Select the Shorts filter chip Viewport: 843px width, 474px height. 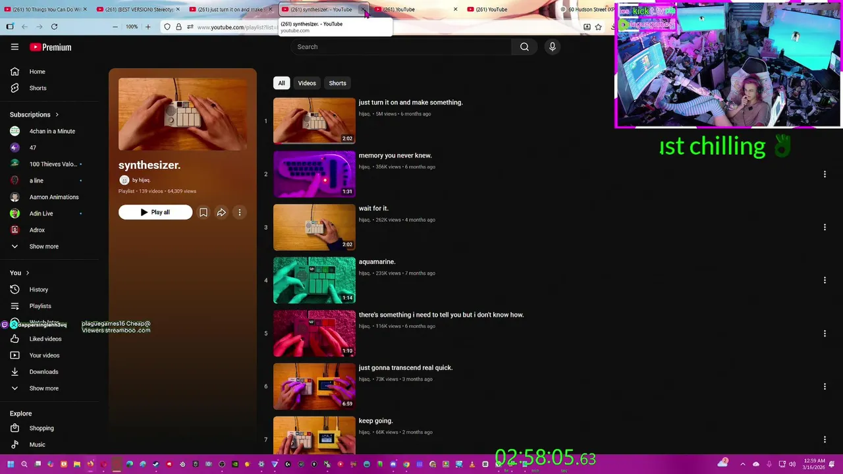click(x=337, y=83)
